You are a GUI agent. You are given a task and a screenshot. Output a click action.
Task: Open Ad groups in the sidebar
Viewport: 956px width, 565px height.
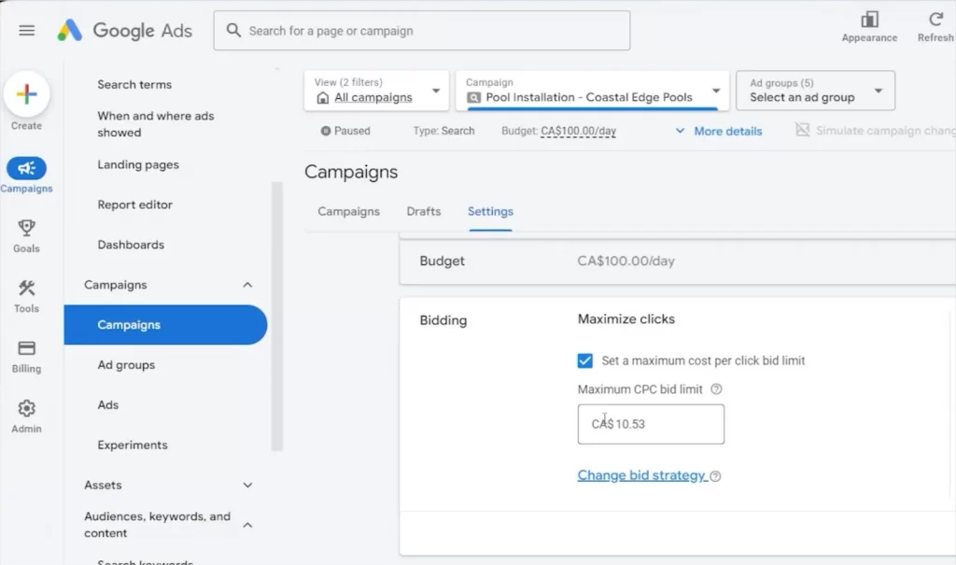pos(126,365)
